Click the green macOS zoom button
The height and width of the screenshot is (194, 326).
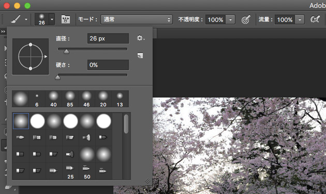(x=27, y=6)
